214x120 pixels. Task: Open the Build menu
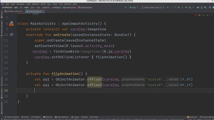(43, 4)
